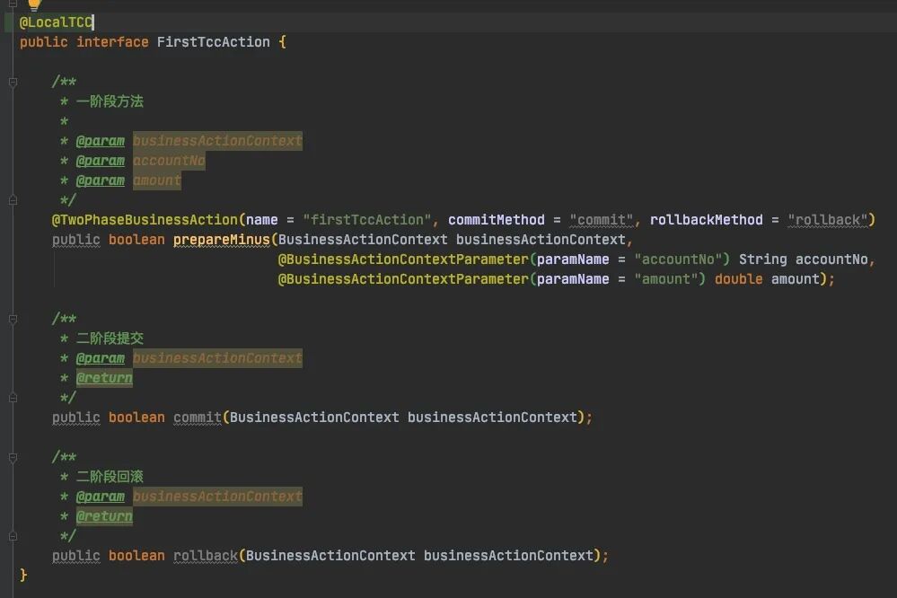This screenshot has height=598, width=897.
Task: Click the highlighted amount Javadoc param
Action: pos(157,180)
